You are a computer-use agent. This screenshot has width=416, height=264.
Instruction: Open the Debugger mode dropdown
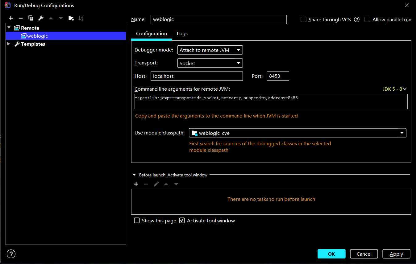210,50
